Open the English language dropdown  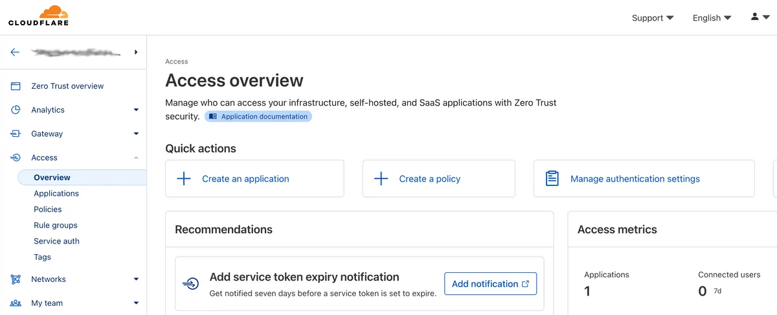click(712, 18)
